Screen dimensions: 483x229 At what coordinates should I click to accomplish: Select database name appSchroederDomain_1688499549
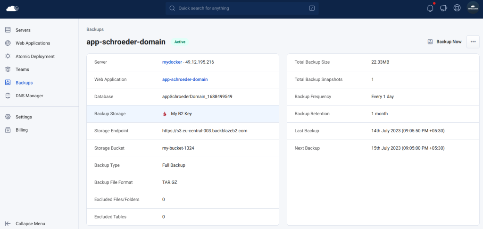pos(197,96)
